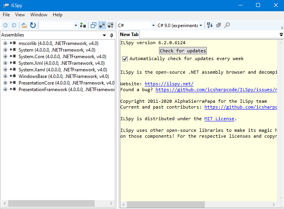
Task: Click Assemblies panel scroll left arrow
Action: pos(5,203)
